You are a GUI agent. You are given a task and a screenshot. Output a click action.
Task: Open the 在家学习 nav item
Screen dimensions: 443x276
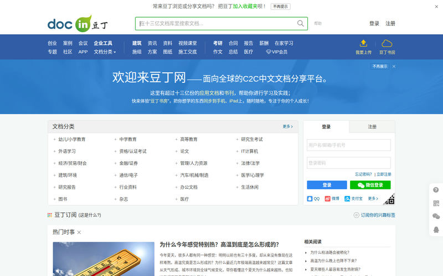284,43
